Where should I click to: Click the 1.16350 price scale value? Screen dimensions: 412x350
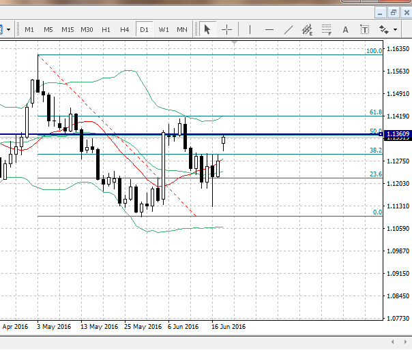398,49
